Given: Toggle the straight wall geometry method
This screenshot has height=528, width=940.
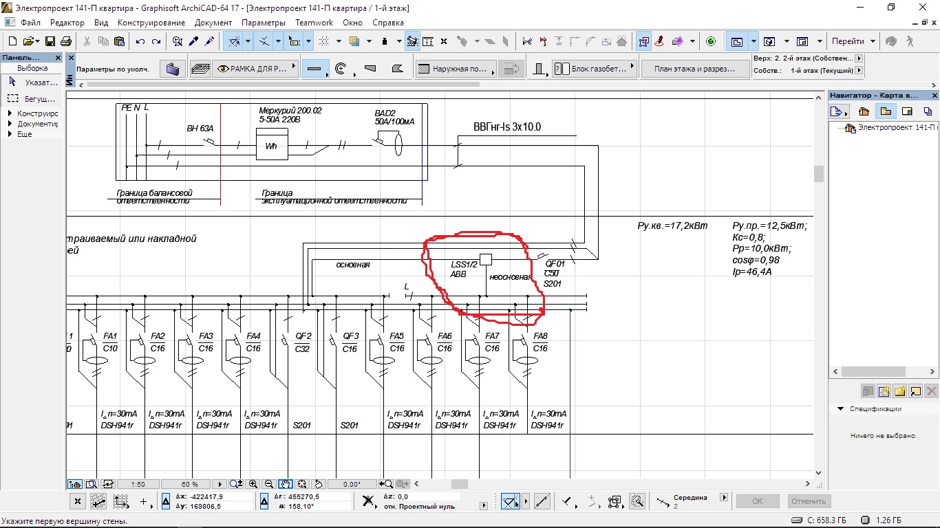Looking at the screenshot, I should [x=314, y=69].
